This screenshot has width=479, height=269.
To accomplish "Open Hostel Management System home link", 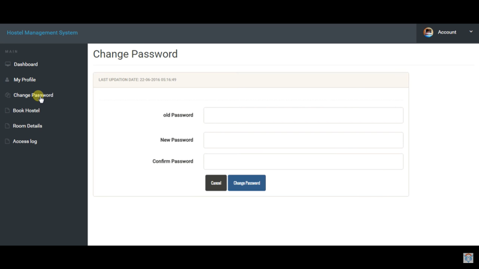I will click(42, 33).
